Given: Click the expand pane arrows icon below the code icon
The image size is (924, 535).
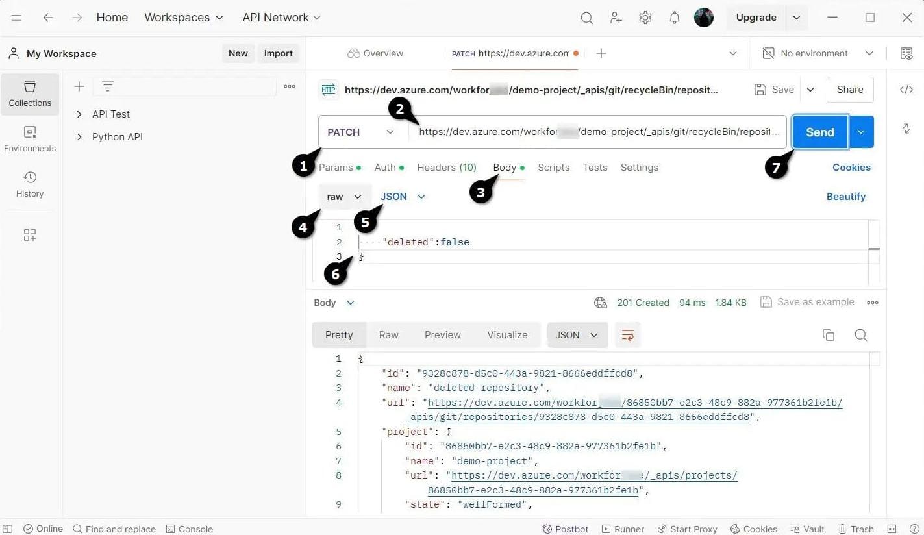Looking at the screenshot, I should tap(906, 129).
